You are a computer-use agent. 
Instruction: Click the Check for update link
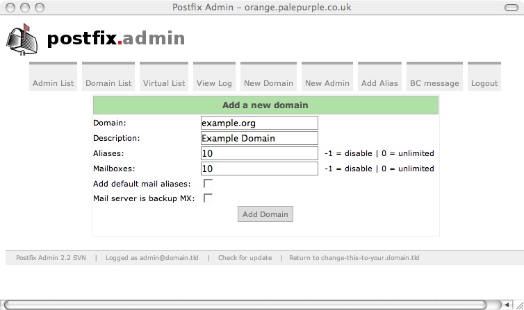245,258
